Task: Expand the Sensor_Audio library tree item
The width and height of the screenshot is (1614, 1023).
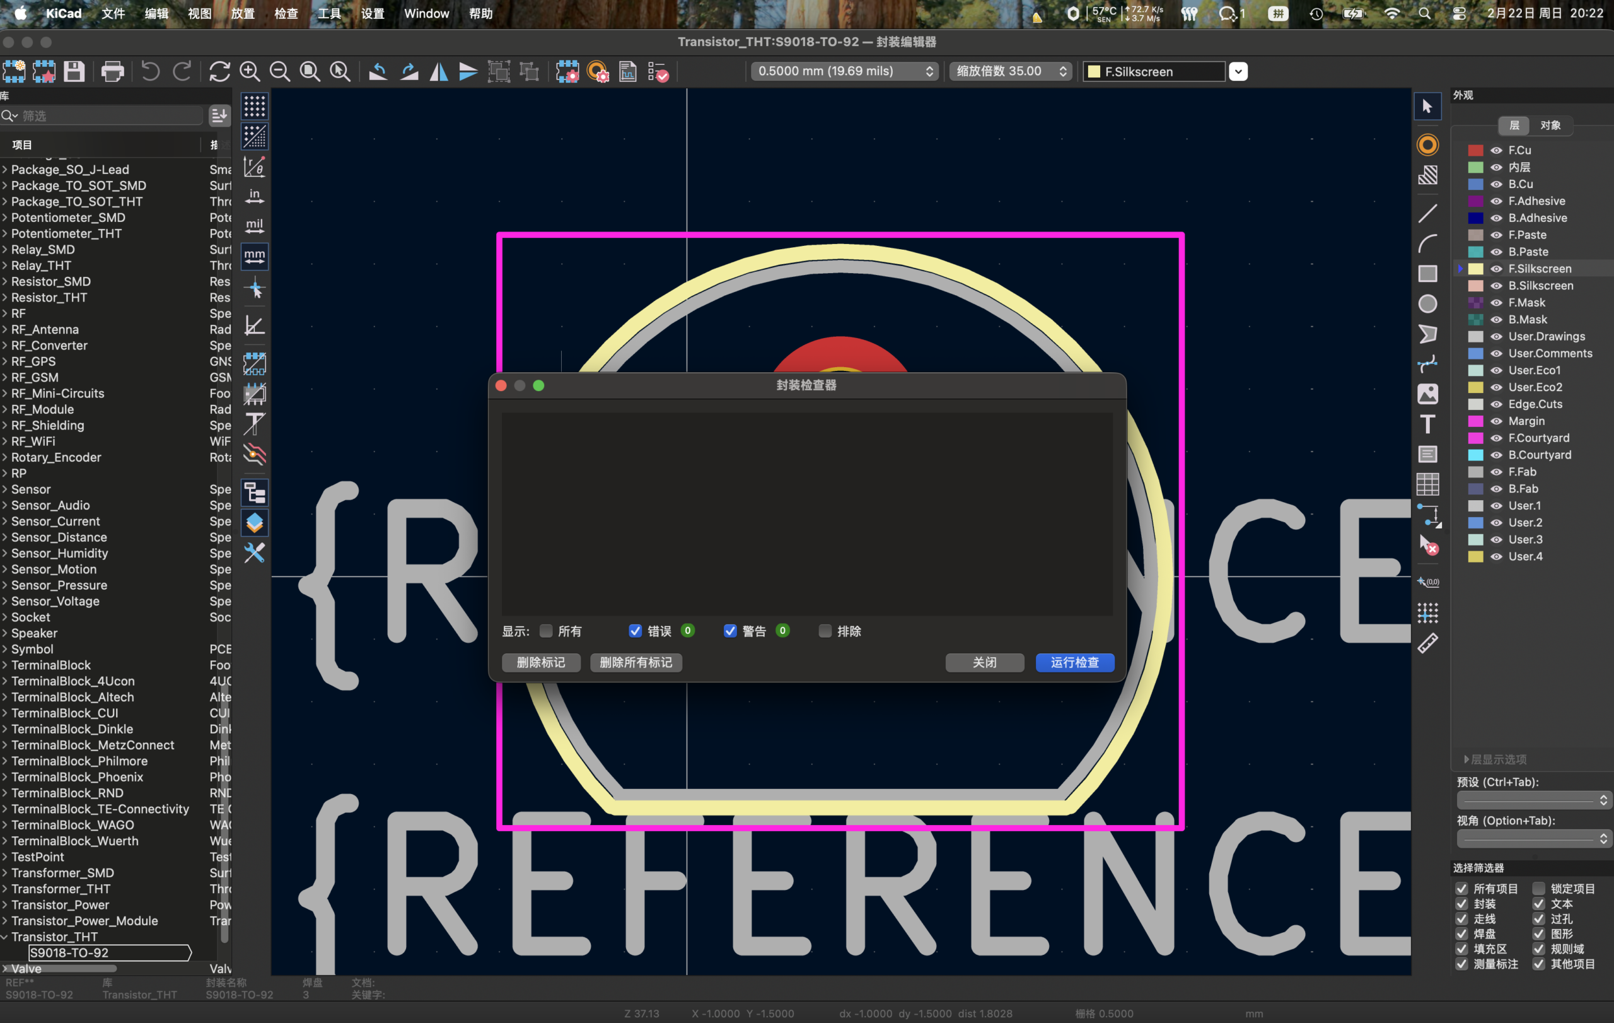Action: (x=6, y=505)
